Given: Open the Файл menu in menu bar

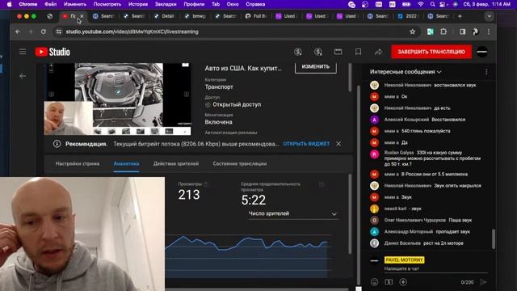Looking at the screenshot, I should (50, 4).
